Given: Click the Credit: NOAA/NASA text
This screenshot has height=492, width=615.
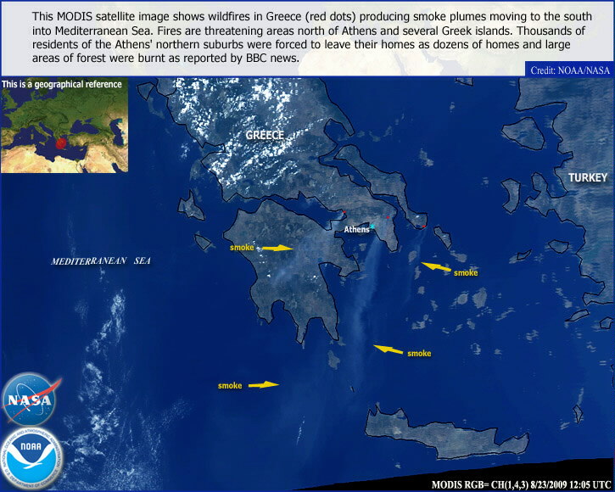Looking at the screenshot, I should click(x=569, y=71).
